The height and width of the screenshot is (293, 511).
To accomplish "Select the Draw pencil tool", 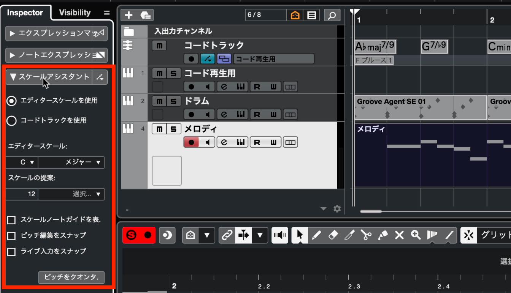I will pos(316,235).
